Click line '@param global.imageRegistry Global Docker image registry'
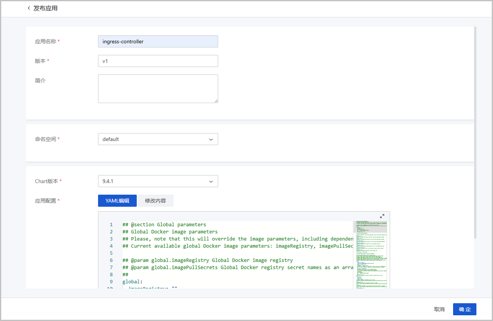Viewport: 493px width, 321px height. tap(207, 260)
